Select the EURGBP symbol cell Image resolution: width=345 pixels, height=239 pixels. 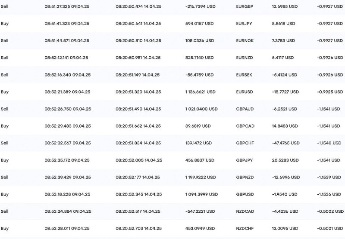[x=245, y=6]
